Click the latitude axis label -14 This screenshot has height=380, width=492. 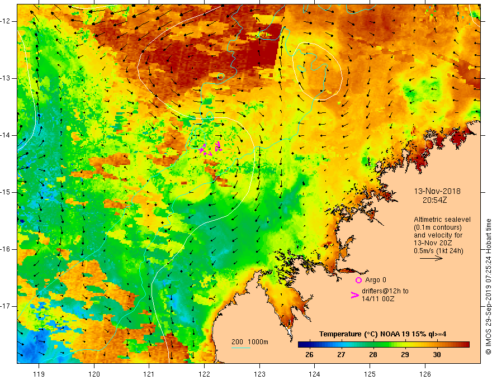click(6, 135)
